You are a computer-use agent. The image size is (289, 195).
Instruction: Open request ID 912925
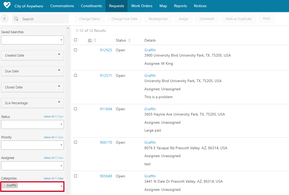[x=106, y=50]
